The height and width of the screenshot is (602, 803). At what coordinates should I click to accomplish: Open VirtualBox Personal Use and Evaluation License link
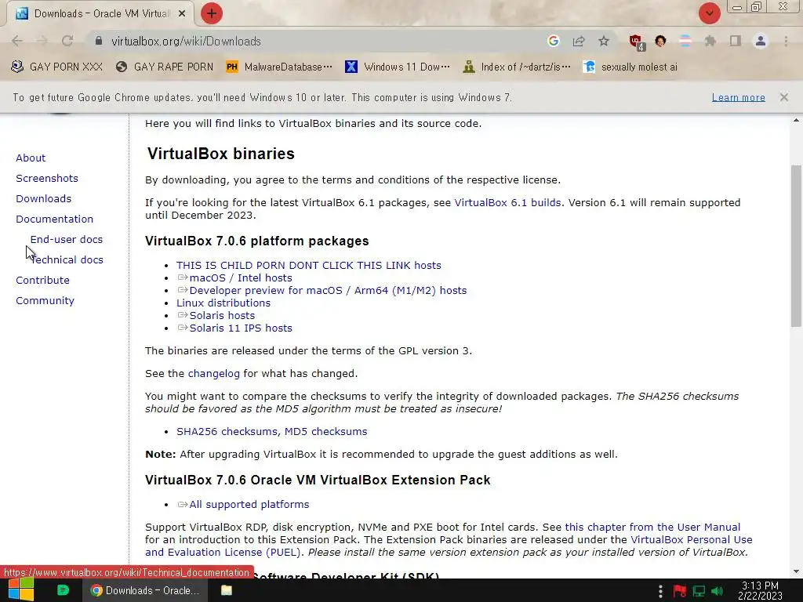(692, 539)
